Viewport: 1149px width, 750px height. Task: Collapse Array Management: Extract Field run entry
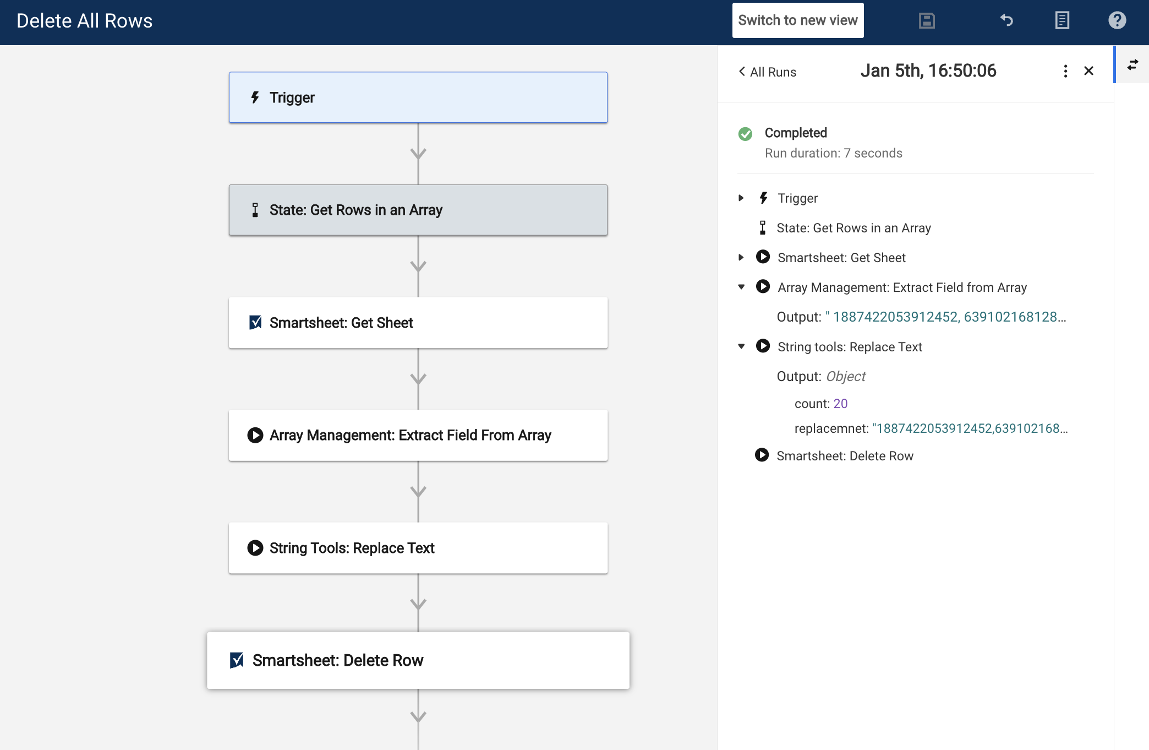click(x=741, y=287)
